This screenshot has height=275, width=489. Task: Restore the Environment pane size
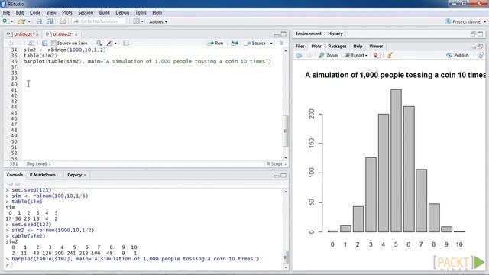click(473, 34)
